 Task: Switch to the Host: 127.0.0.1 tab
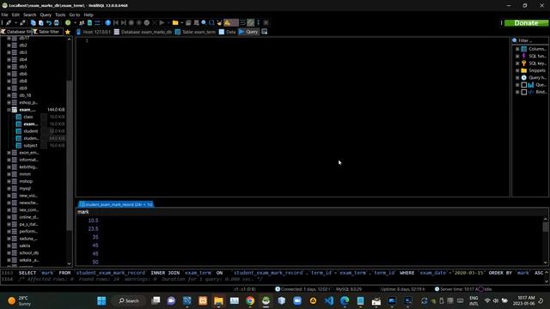pos(94,32)
